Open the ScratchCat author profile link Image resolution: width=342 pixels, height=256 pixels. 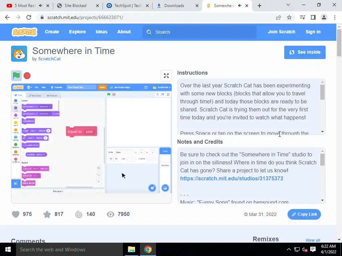click(x=49, y=59)
